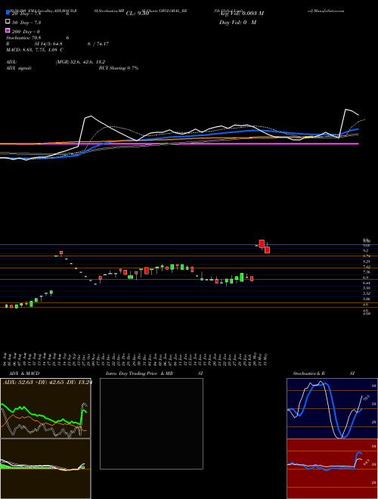The width and height of the screenshot is (378, 499).
Task: Click the 'BUY Slowing @ 7%' signal text
Action: click(119, 68)
